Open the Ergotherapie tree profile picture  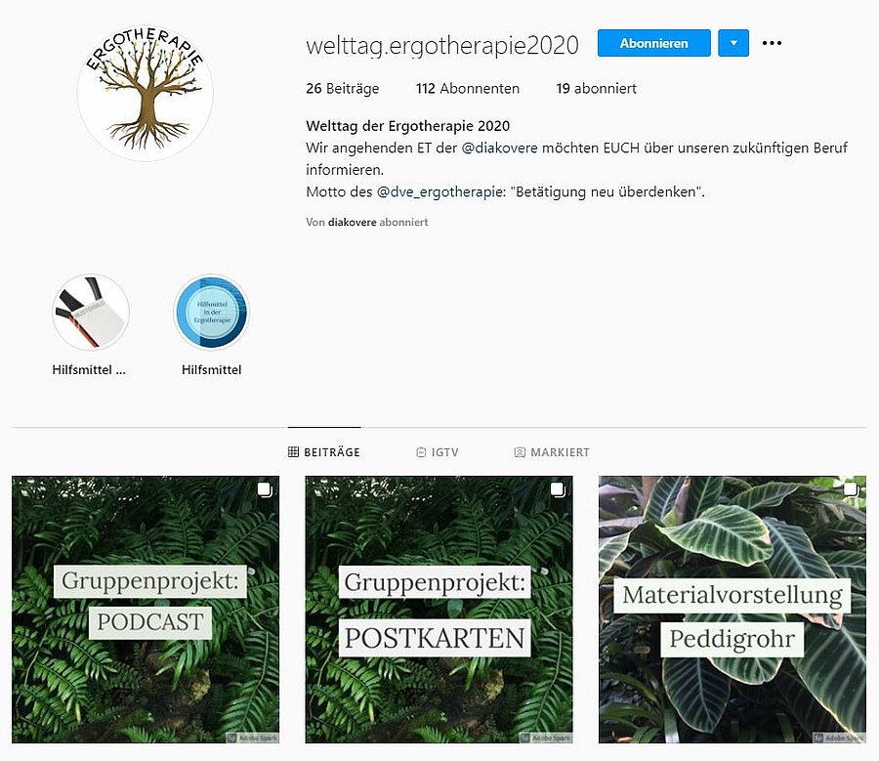[x=146, y=92]
